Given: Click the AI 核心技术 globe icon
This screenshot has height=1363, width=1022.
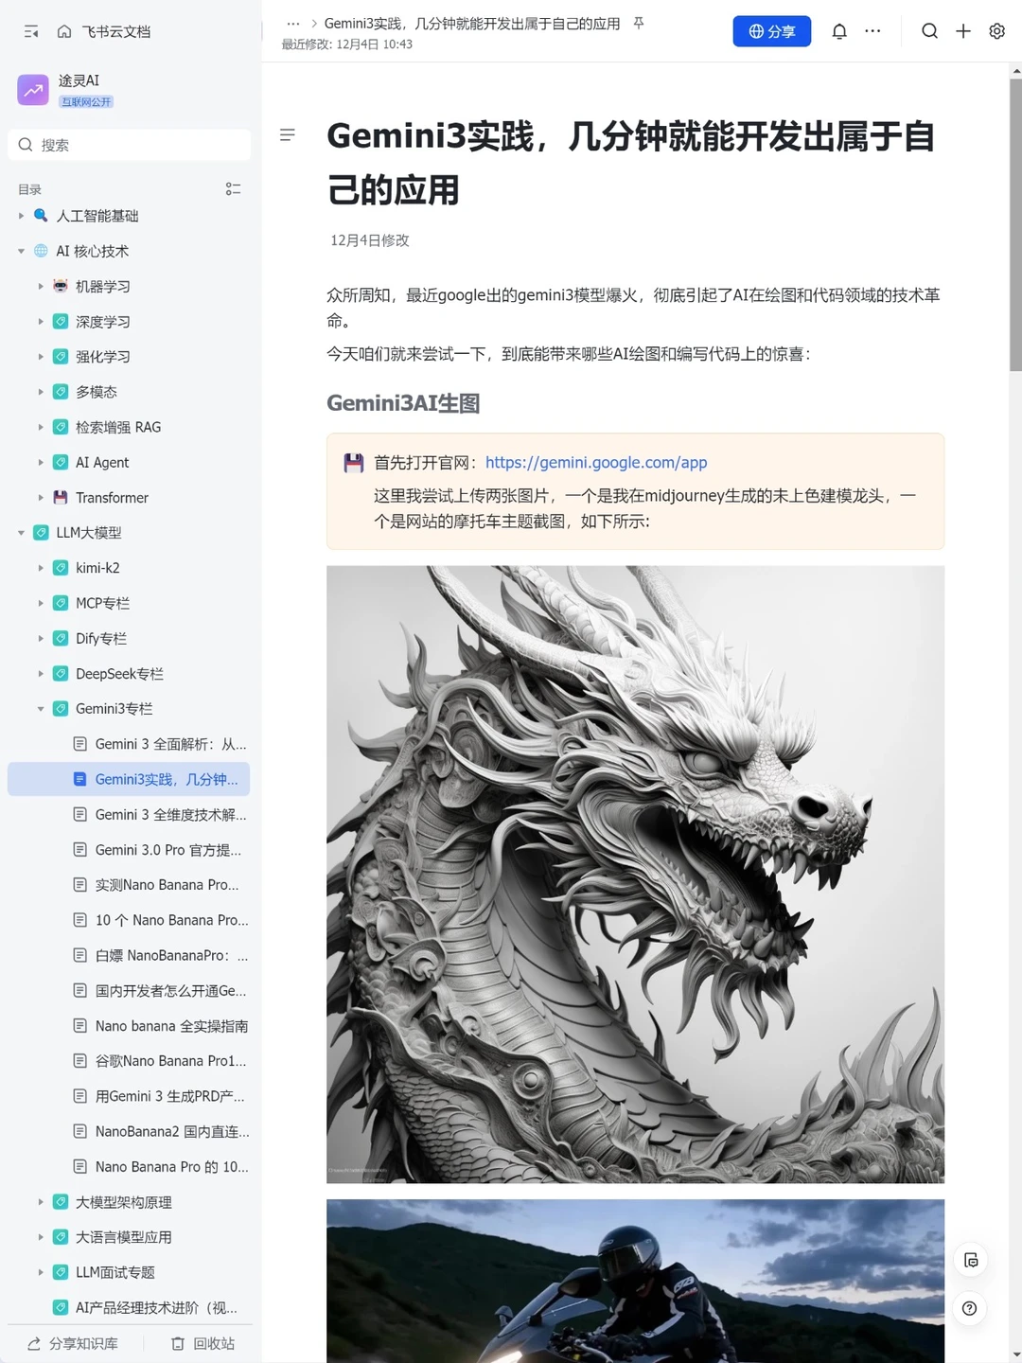Looking at the screenshot, I should tap(41, 251).
